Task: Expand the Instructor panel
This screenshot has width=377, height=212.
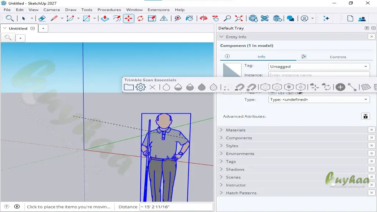Action: click(x=221, y=185)
